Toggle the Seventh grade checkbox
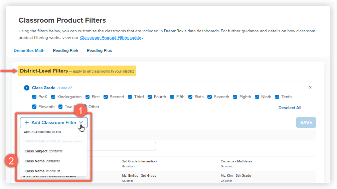Screen dimensions: 337x189 209,97
